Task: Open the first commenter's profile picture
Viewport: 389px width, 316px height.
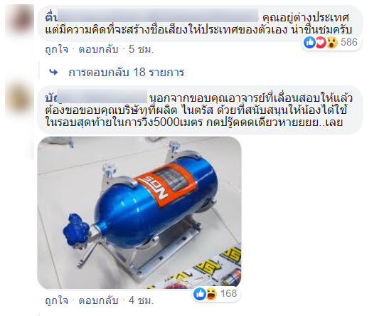Action: coord(20,20)
